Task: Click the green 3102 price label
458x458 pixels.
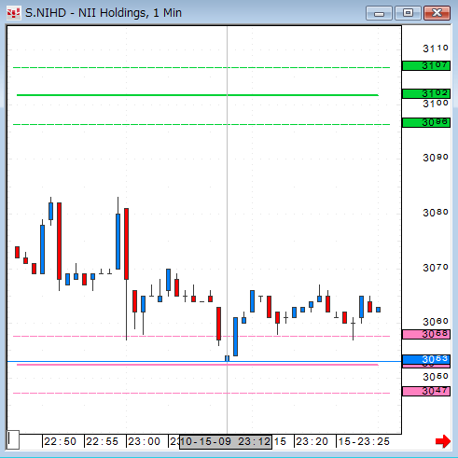Action: 426,93
